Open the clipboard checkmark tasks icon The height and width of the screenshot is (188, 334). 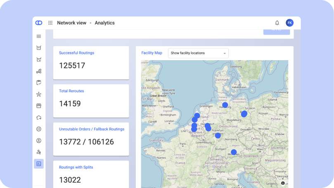click(x=39, y=82)
